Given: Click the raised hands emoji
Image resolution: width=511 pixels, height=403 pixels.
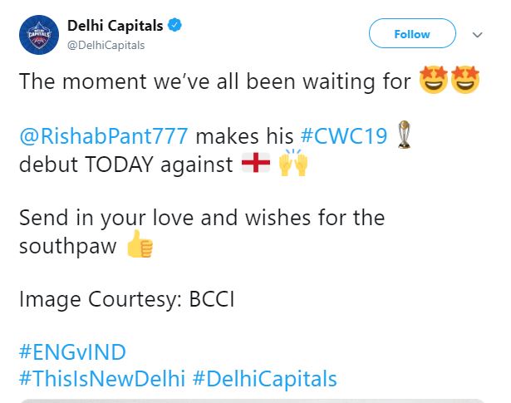Looking at the screenshot, I should click(292, 164).
